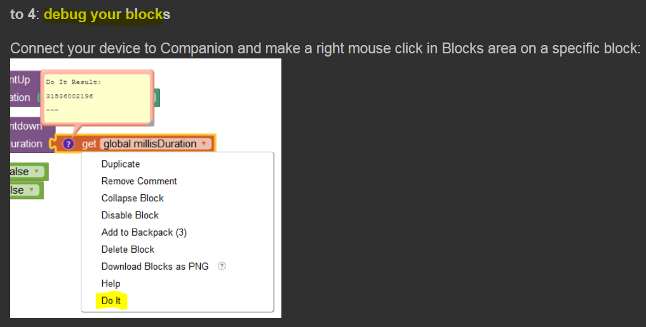Click Add to Backpack (3)
Image resolution: width=646 pixels, height=327 pixels.
[144, 232]
